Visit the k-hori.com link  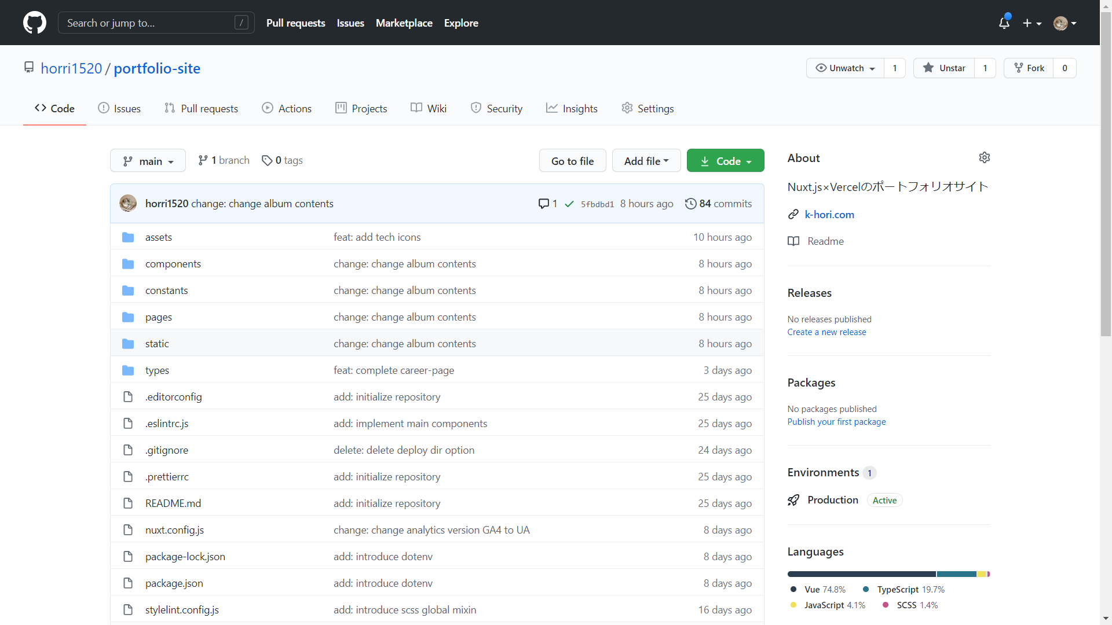pyautogui.click(x=829, y=214)
